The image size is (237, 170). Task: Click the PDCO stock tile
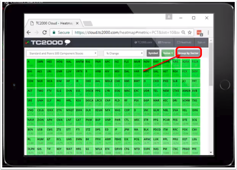(x=157, y=131)
